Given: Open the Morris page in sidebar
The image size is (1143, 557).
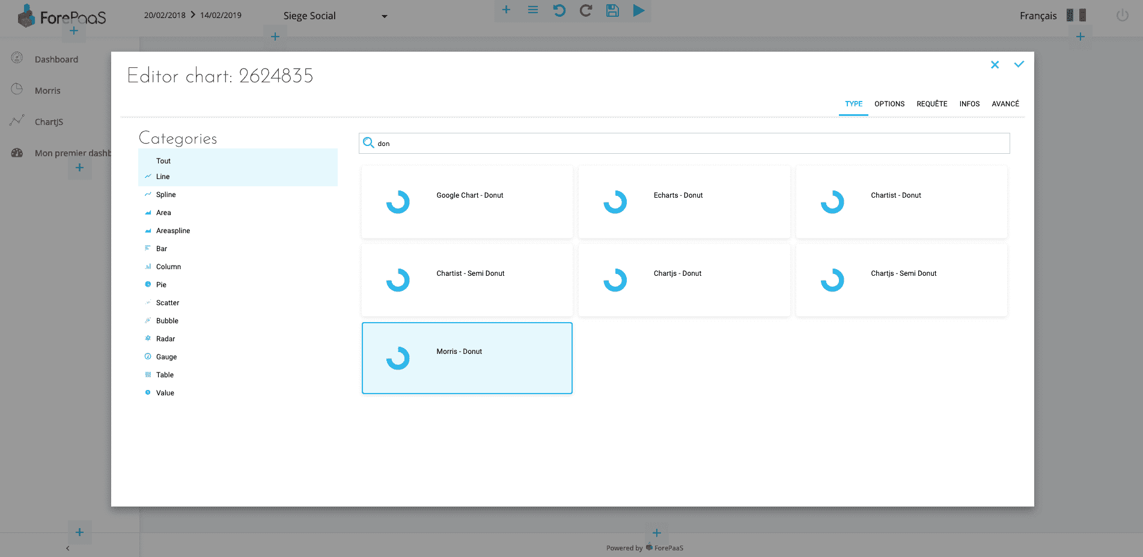Looking at the screenshot, I should [47, 90].
